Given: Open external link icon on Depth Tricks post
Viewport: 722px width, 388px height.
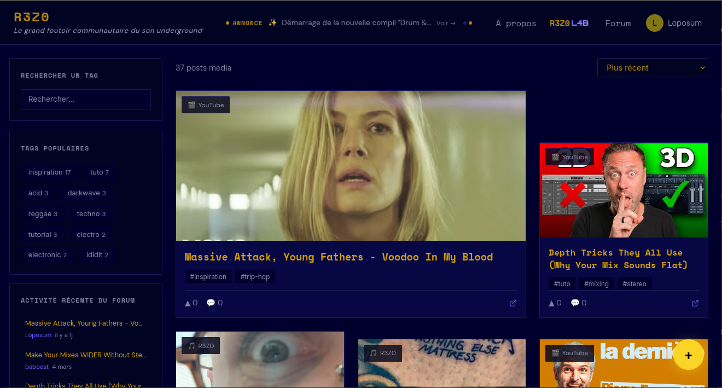Looking at the screenshot, I should point(695,303).
